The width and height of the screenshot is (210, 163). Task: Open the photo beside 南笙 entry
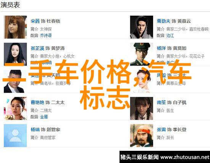click(x=142, y=109)
